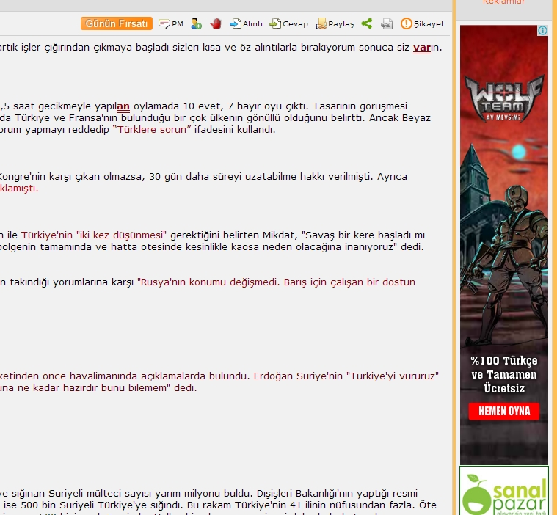557x515 pixels.
Task: Click HEMEN OYNA in Wolf Team ad
Action: click(x=504, y=412)
